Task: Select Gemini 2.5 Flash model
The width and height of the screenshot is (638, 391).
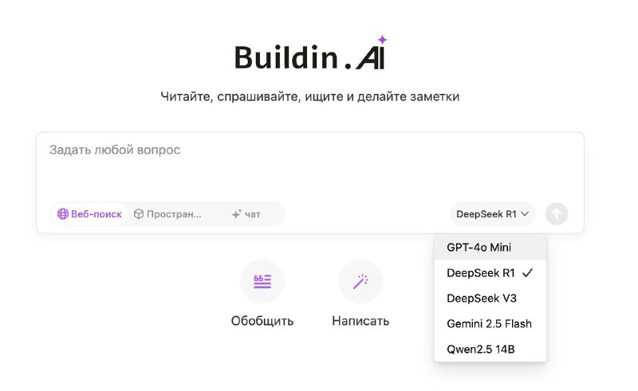Action: tap(490, 324)
